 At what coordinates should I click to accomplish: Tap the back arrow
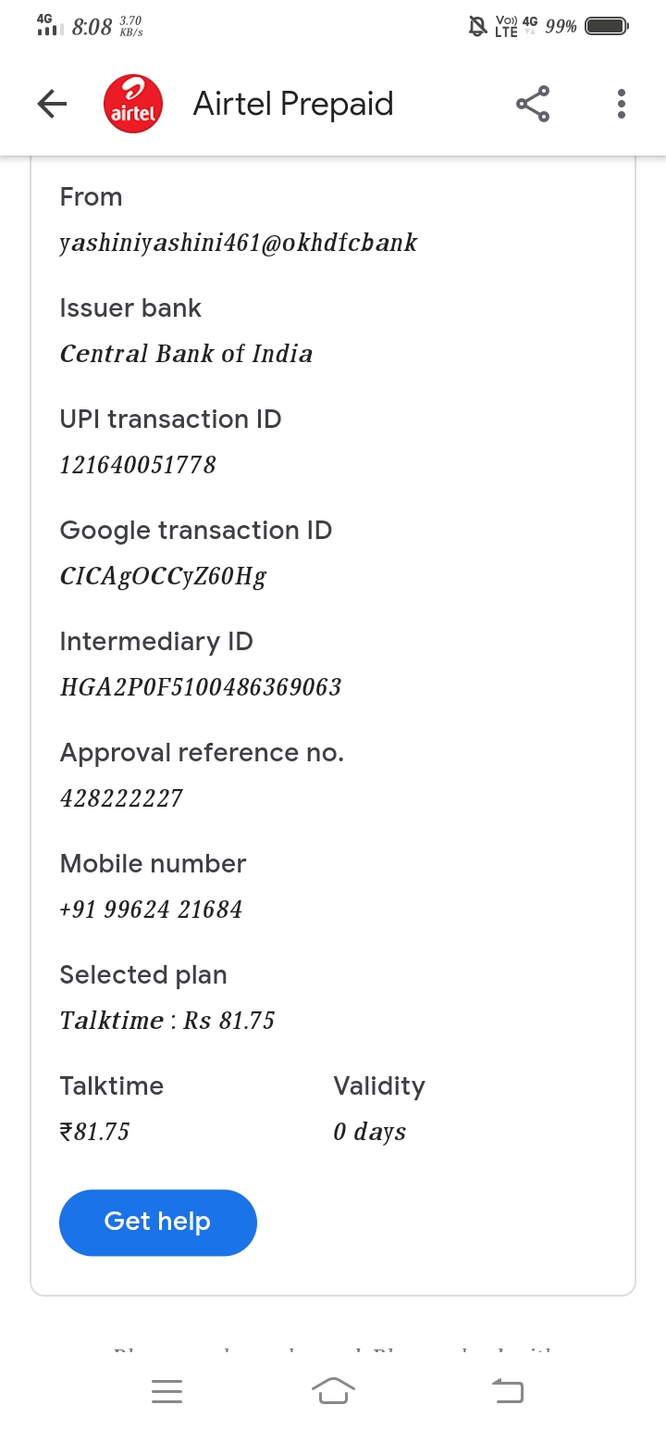[x=52, y=104]
